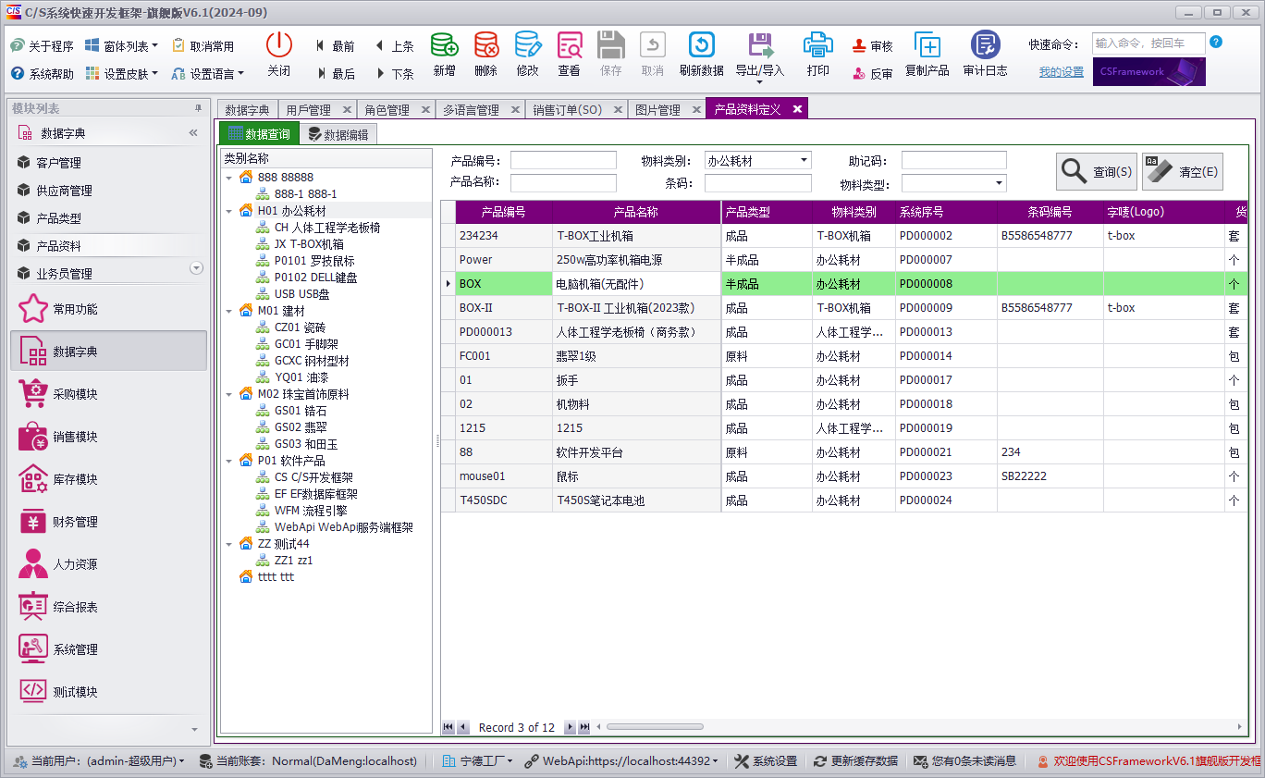Collapse the M01 建材 tree node
Screen dimensions: 1265x778
228,311
